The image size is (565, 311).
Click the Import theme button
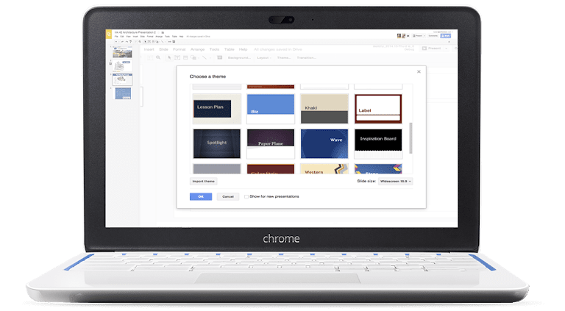[x=204, y=181]
